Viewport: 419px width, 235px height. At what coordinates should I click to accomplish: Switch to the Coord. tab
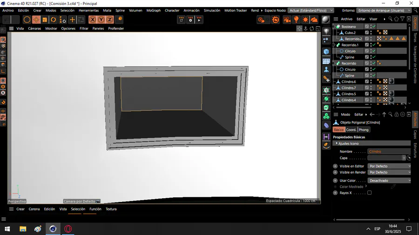[351, 130]
